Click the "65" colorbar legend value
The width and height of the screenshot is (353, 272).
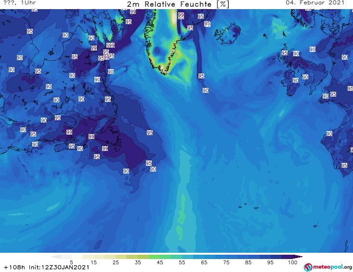point(204,262)
